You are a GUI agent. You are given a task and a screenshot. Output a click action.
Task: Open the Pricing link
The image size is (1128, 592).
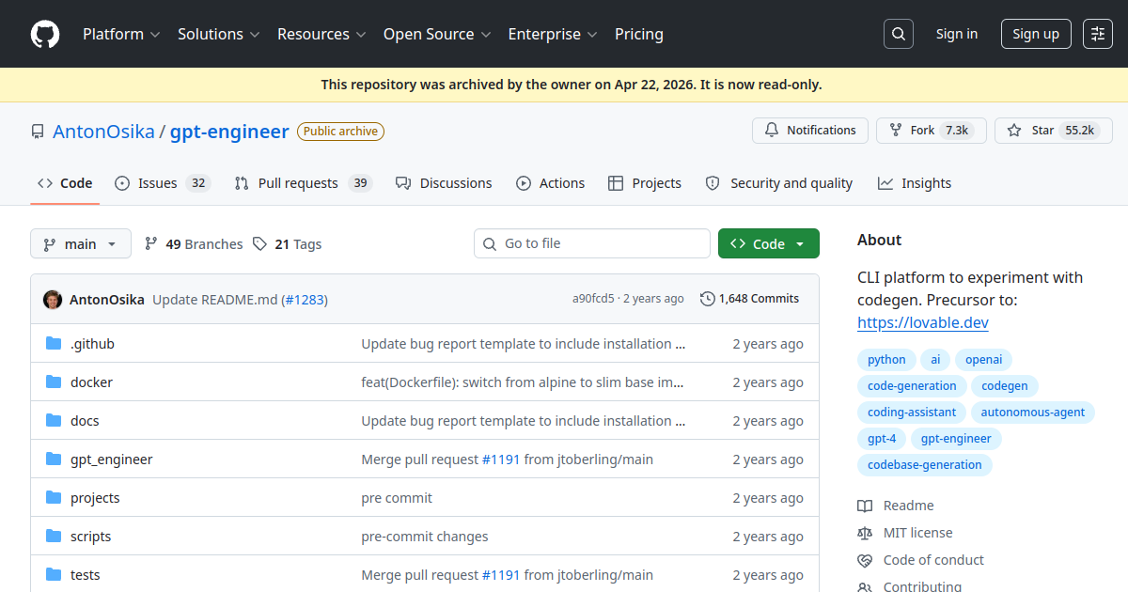click(639, 34)
